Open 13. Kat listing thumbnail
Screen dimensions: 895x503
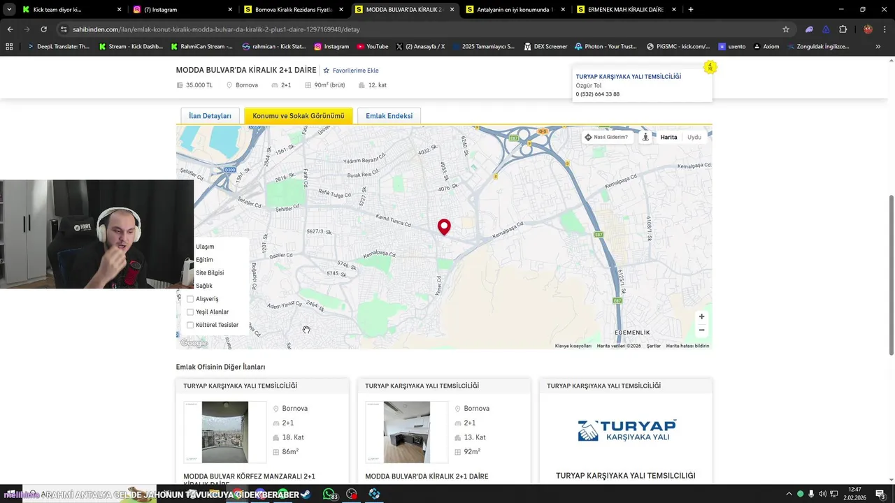407,432
